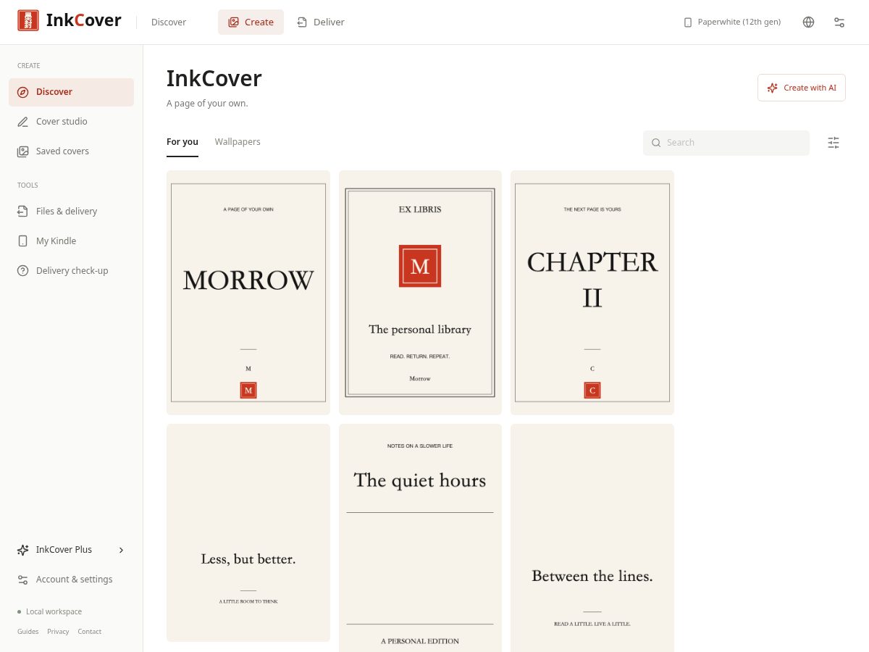Select The quiet hours cover
The height and width of the screenshot is (652, 869).
(420, 538)
